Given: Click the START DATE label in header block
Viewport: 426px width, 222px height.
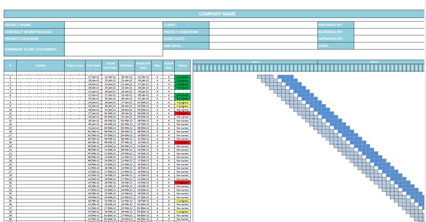Looking at the screenshot, I should [186, 39].
